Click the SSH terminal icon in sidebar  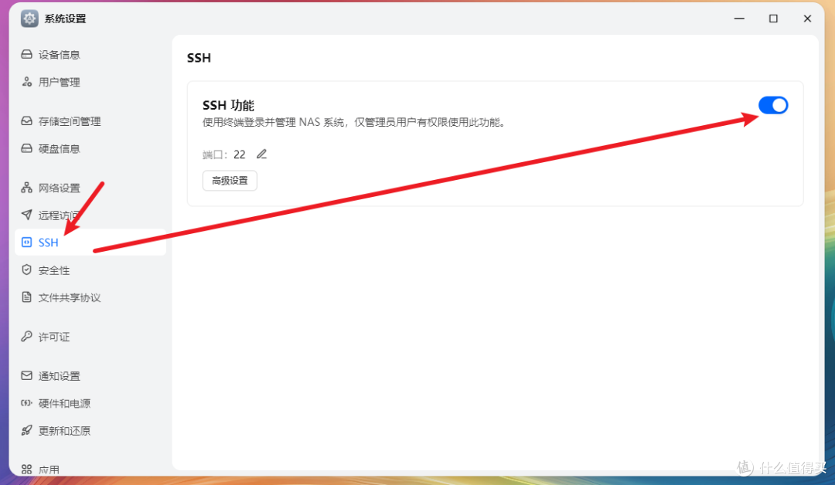(x=26, y=242)
